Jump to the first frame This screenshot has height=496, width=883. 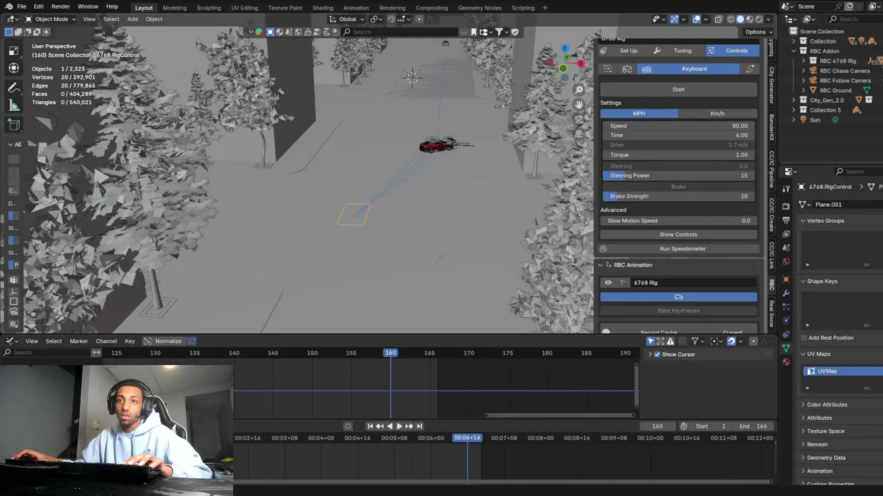(x=370, y=426)
